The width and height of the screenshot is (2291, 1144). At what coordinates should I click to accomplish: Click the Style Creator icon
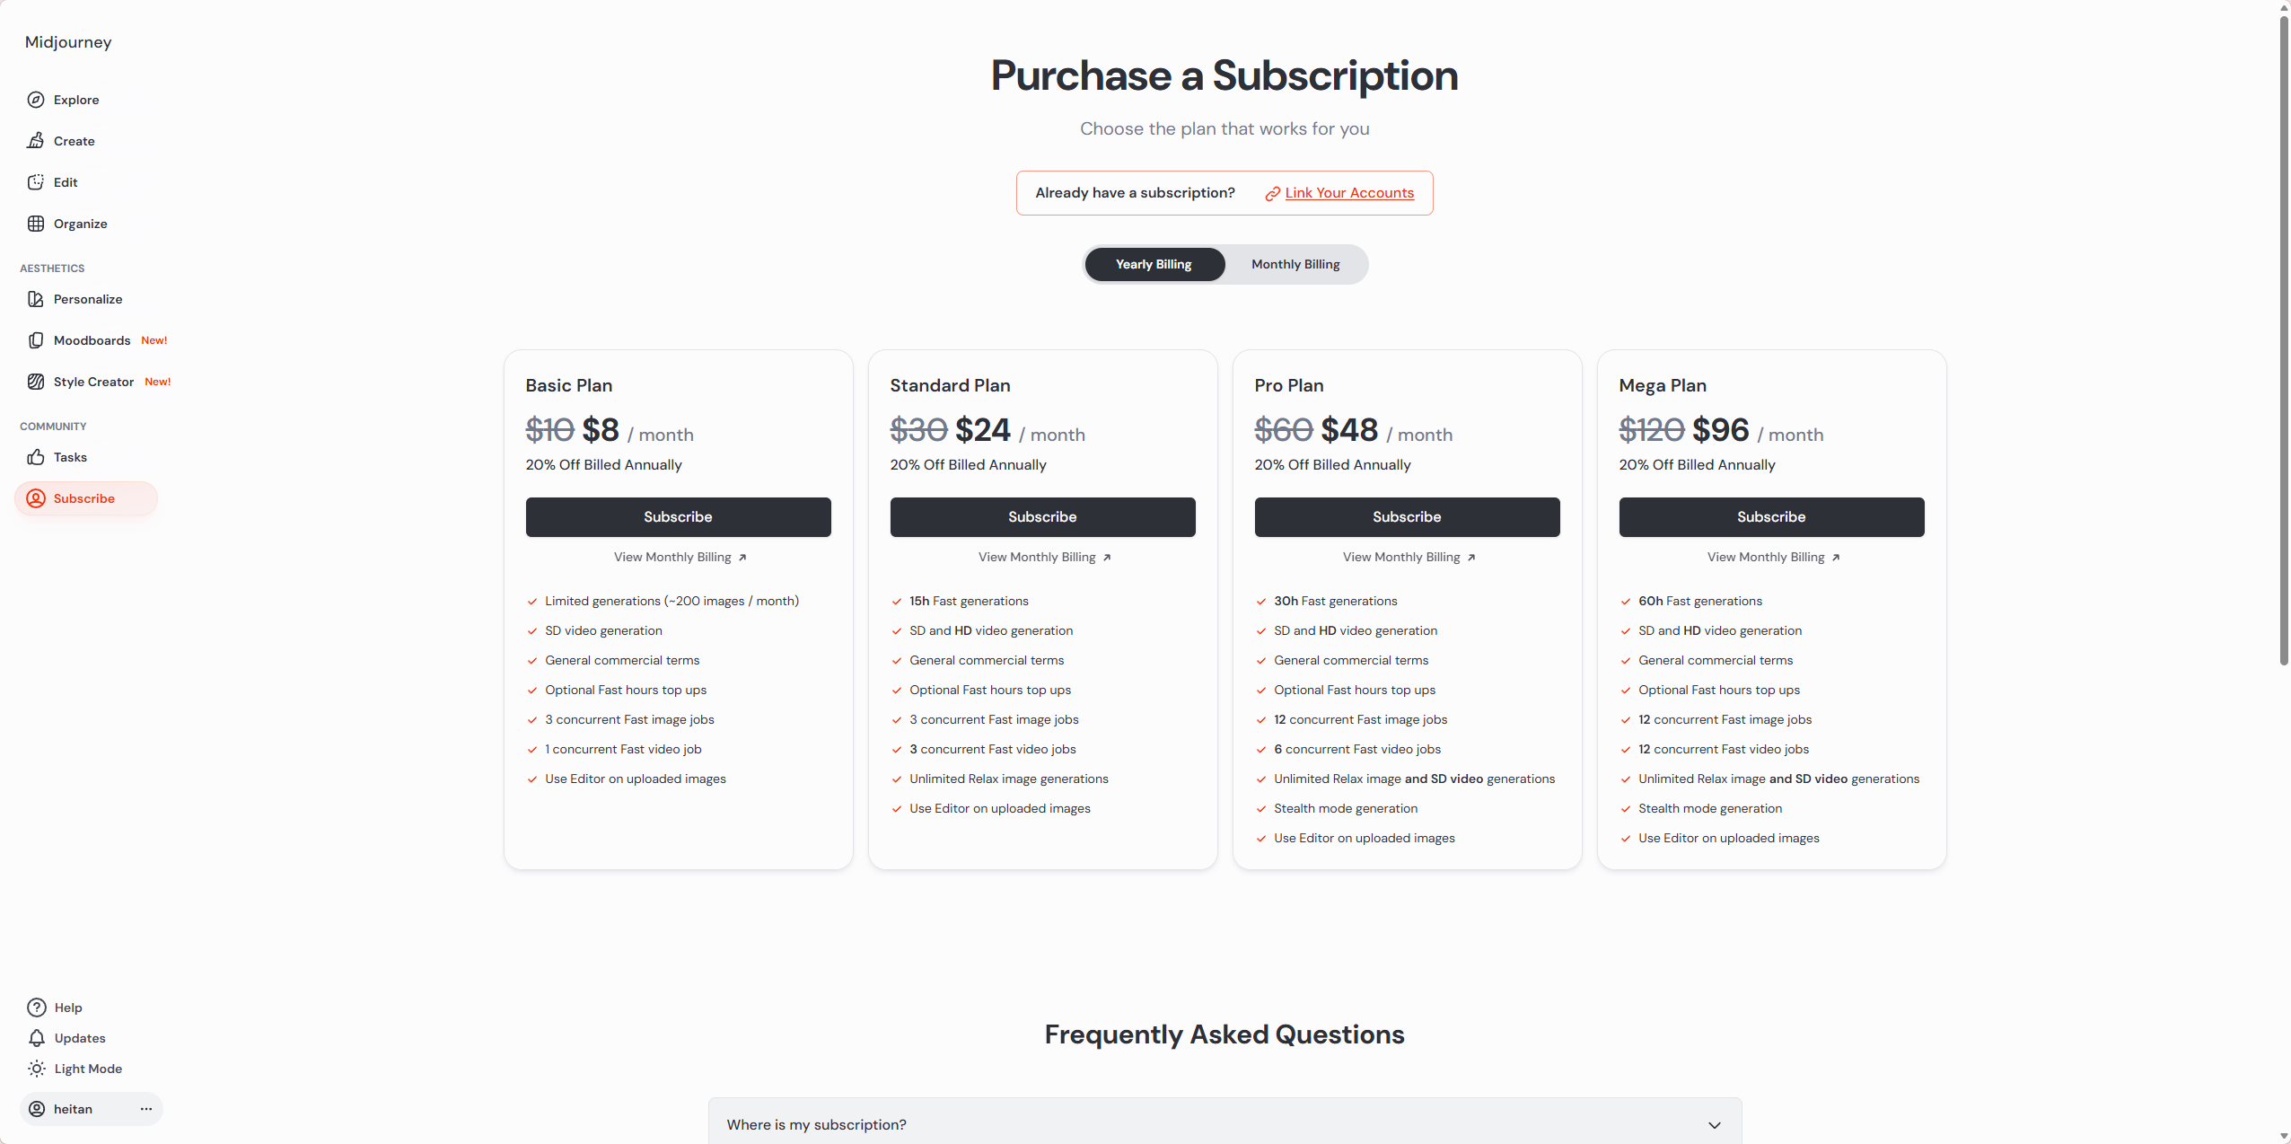36,382
